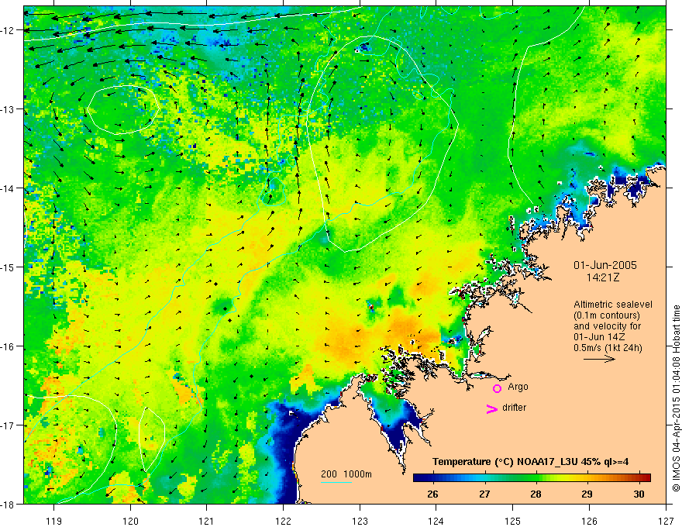
Task: Click the cyan isobath legend line
Action: click(336, 482)
